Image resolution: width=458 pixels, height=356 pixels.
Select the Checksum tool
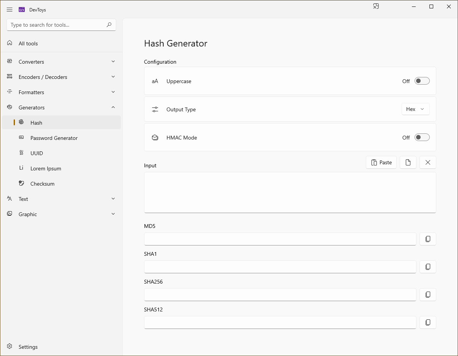coord(61,184)
